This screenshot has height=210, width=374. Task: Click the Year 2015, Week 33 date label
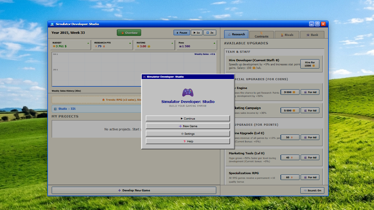[68, 33]
